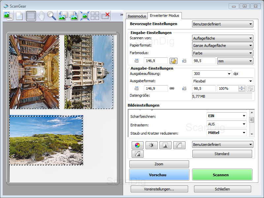Select the crop frame selection tool
Image resolution: width=264 pixels, height=198 pixels.
pyautogui.click(x=31, y=16)
